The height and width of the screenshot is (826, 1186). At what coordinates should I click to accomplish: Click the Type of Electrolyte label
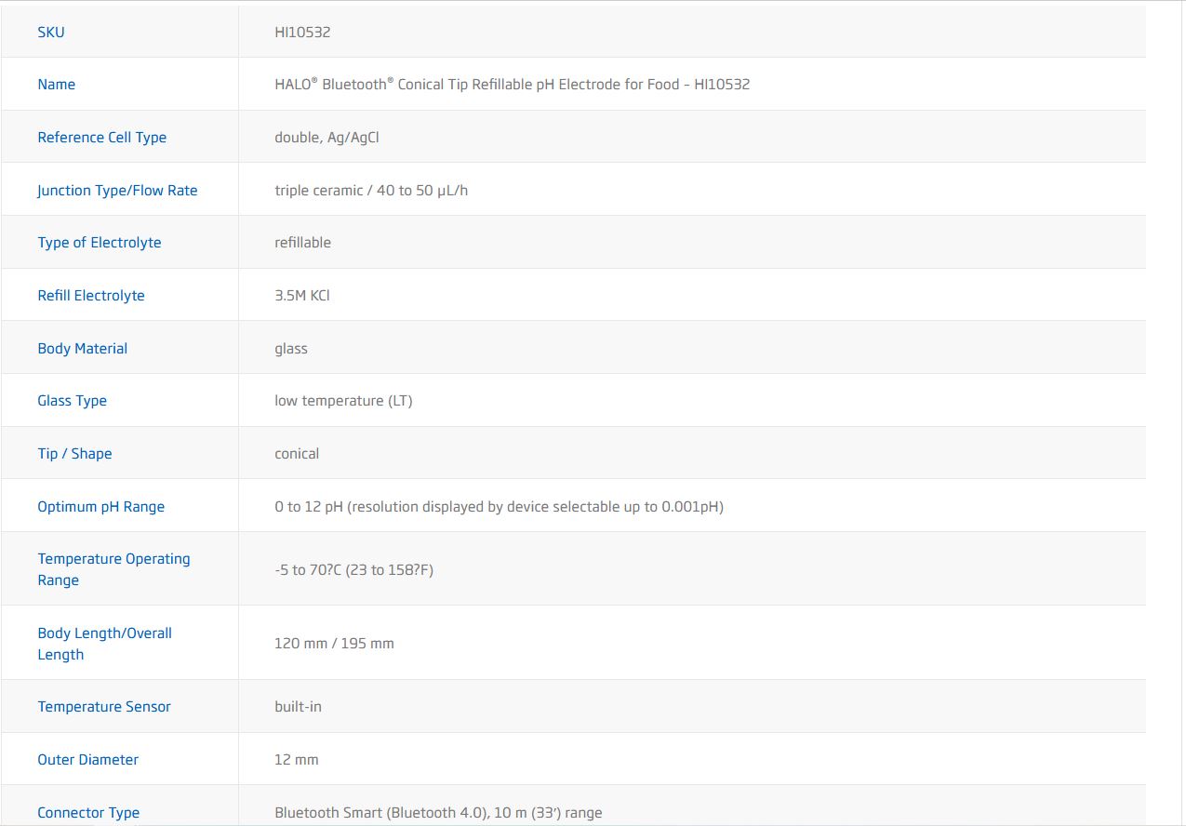tap(100, 243)
